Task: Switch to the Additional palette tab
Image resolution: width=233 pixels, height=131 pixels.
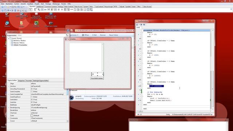Action: point(40,7)
